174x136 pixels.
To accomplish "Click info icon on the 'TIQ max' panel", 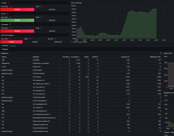I will point(55,39).
